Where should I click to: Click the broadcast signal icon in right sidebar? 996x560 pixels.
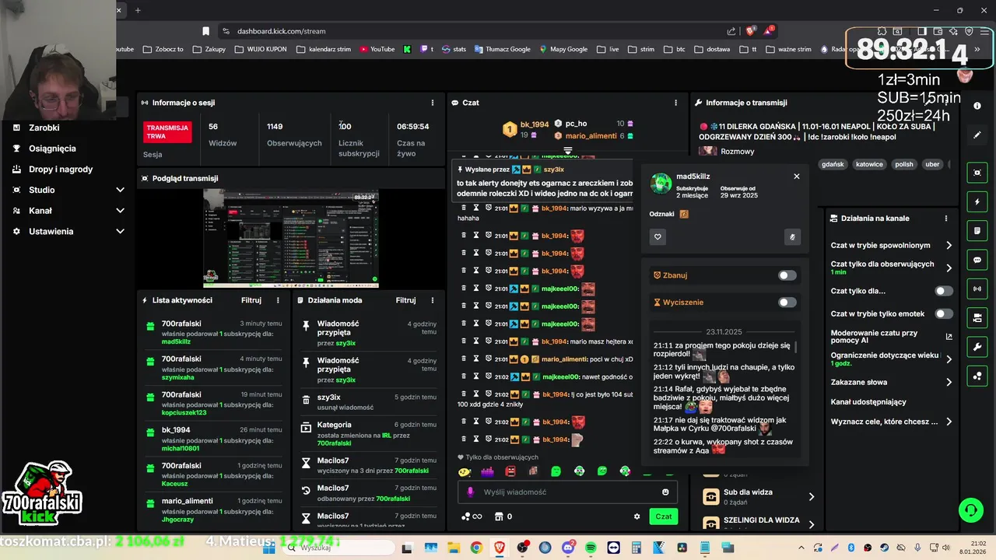pyautogui.click(x=977, y=289)
